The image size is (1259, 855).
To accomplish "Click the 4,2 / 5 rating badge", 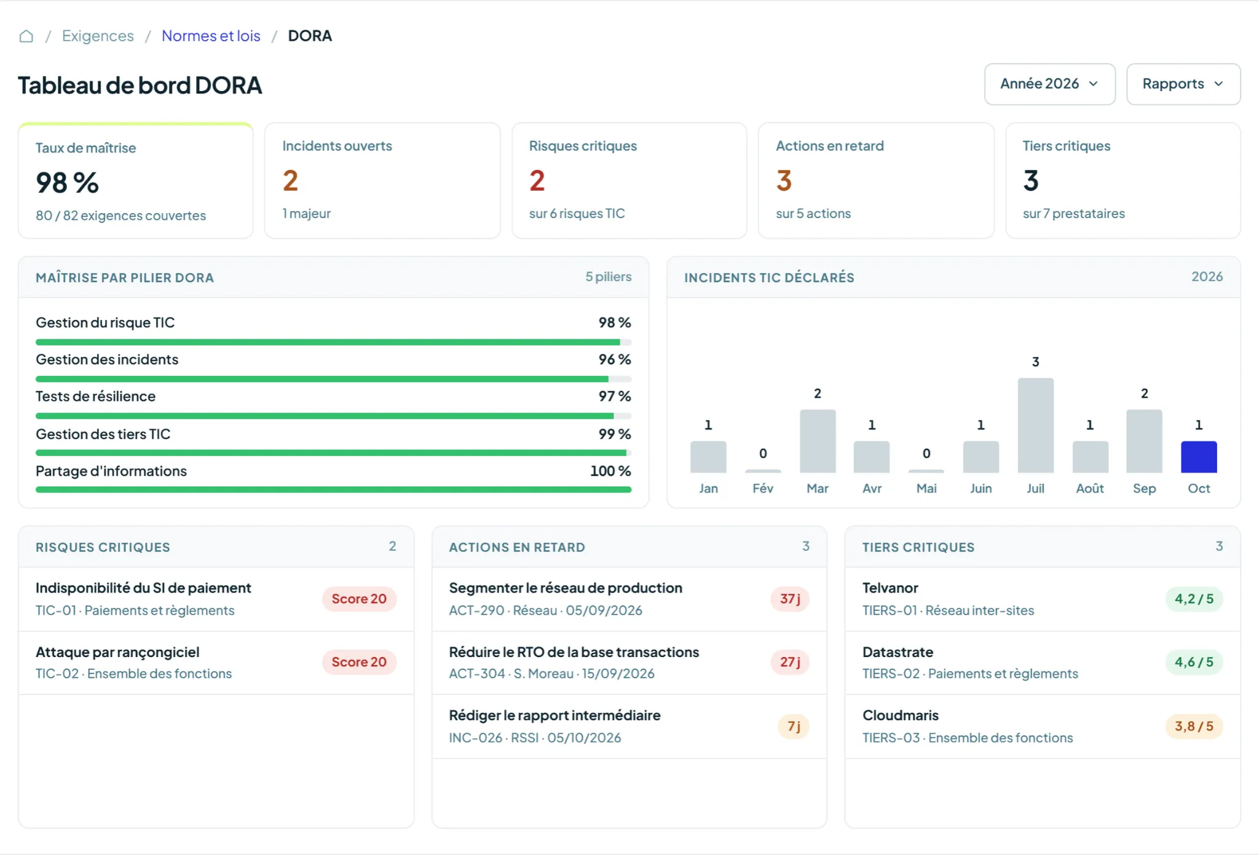I will pos(1194,599).
